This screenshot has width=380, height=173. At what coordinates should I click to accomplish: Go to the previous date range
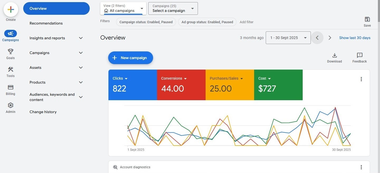click(317, 38)
